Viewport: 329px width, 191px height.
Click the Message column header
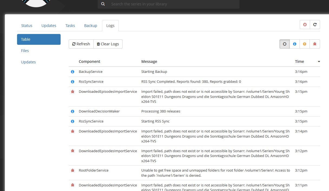point(149,62)
